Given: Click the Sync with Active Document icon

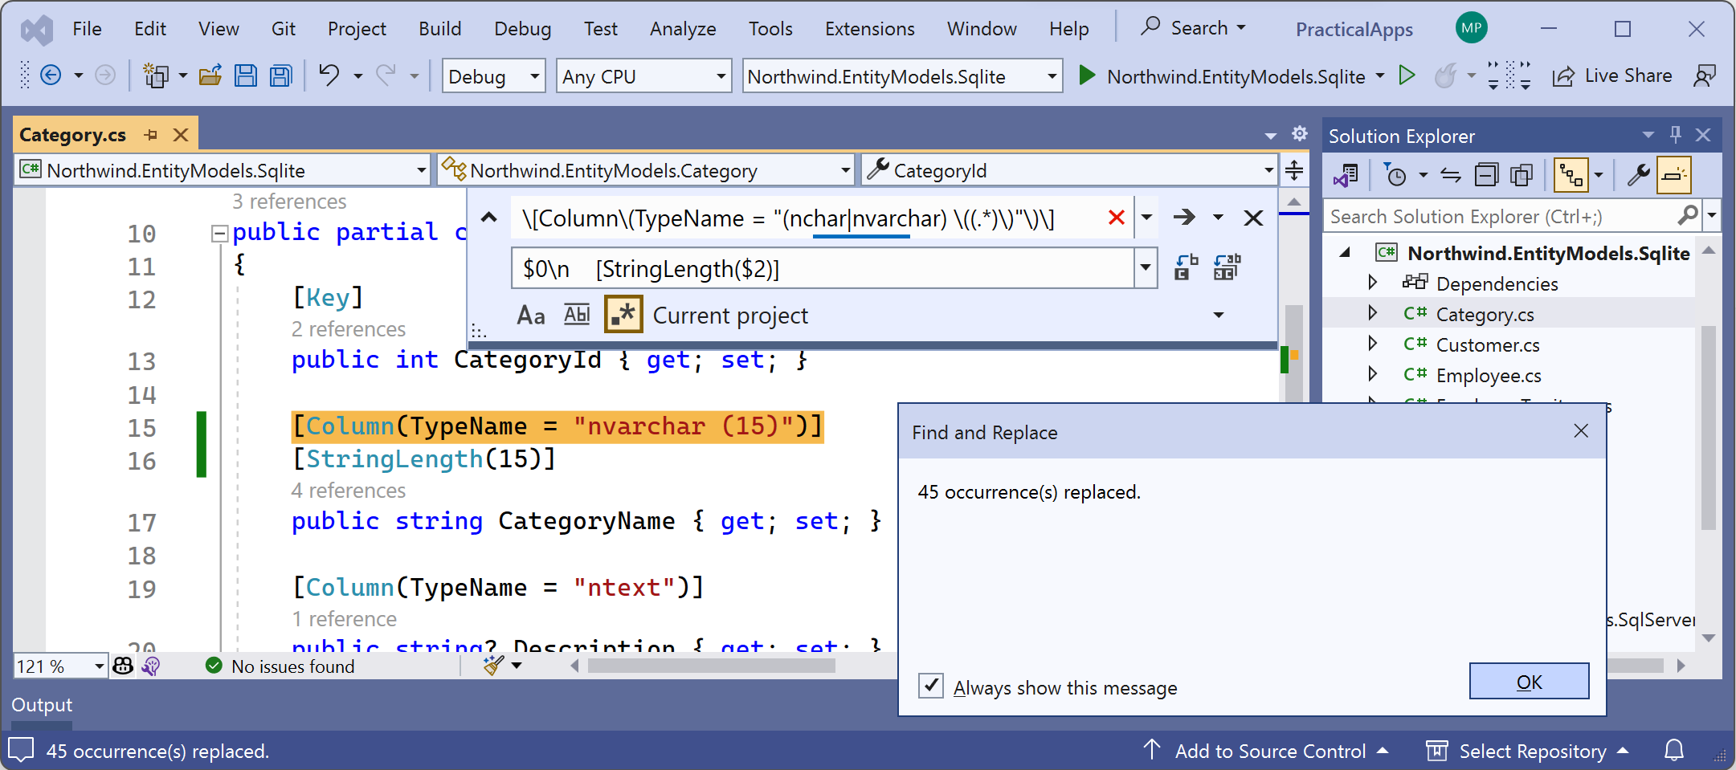Looking at the screenshot, I should tap(1450, 174).
